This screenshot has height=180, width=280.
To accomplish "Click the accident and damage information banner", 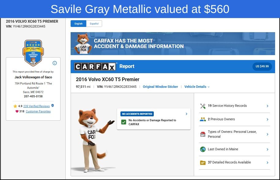I will tap(173, 43).
